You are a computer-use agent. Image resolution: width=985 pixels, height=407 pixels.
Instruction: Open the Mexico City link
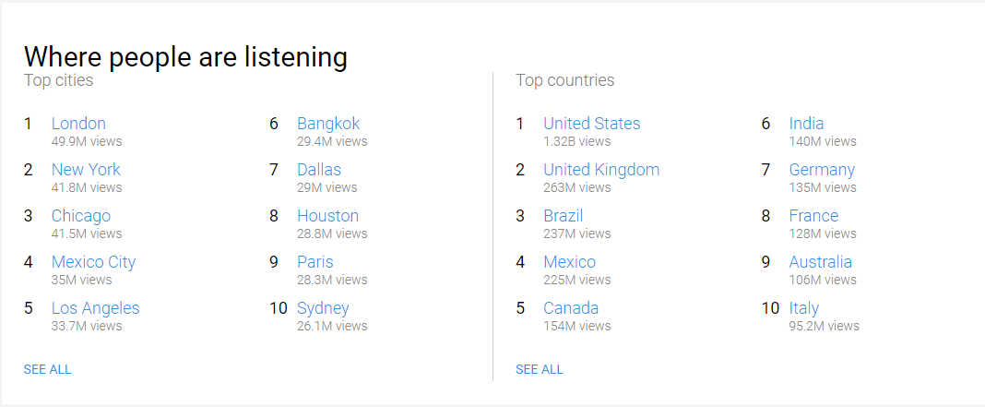(x=93, y=262)
